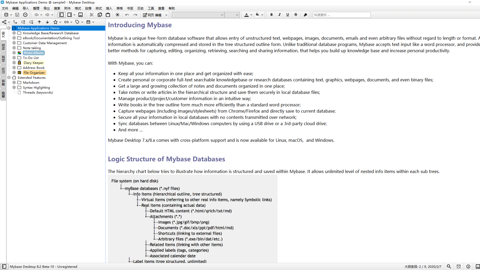Toggle Bold formatting
The width and height of the screenshot is (480, 270).
click(x=272, y=15)
